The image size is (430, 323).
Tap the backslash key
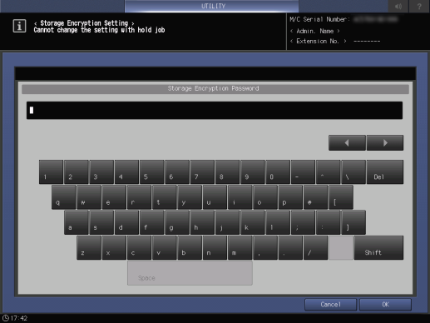(x=353, y=171)
